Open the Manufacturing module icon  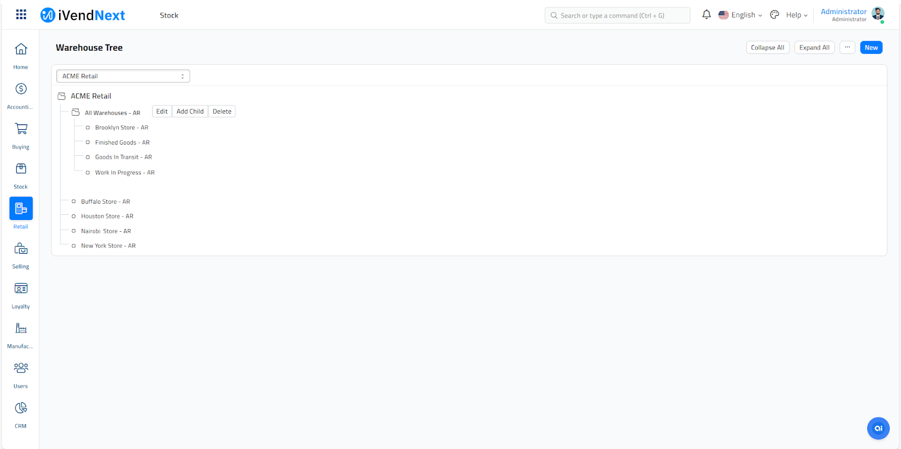[x=21, y=329]
